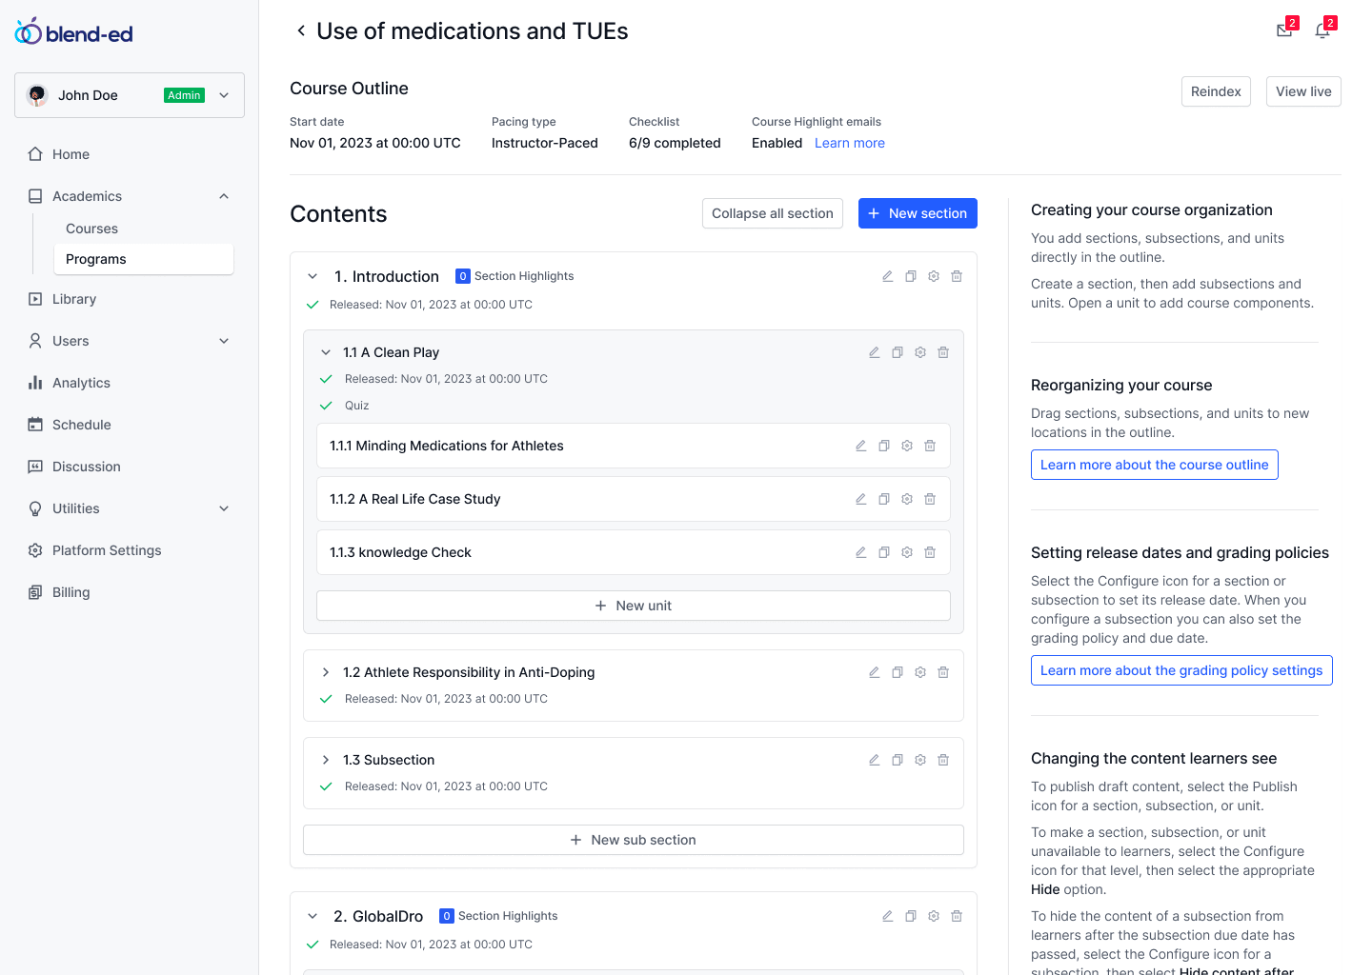Expand the 1.2 Athlete Responsibility in Anti-Doping subsection

(x=326, y=672)
